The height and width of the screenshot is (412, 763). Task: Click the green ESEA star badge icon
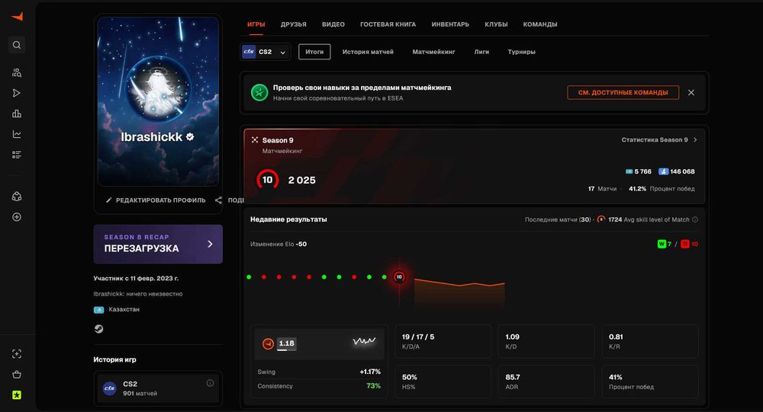259,92
